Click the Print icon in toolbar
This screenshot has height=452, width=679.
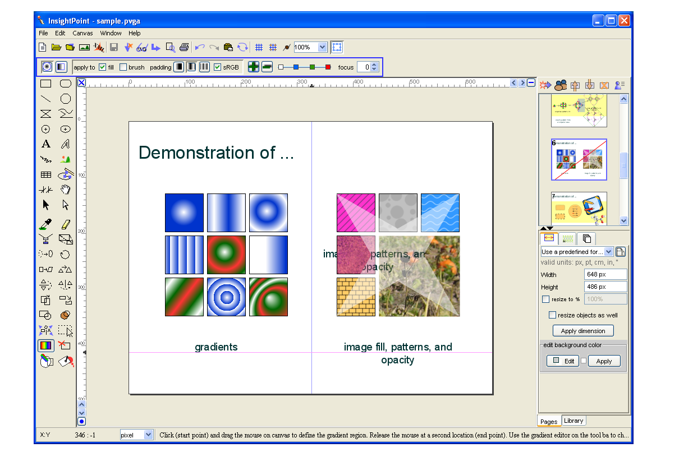coord(184,48)
